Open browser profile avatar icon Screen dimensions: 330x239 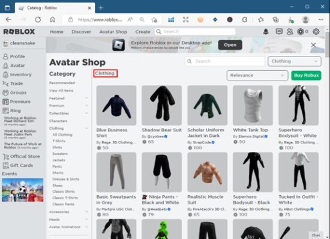point(305,20)
